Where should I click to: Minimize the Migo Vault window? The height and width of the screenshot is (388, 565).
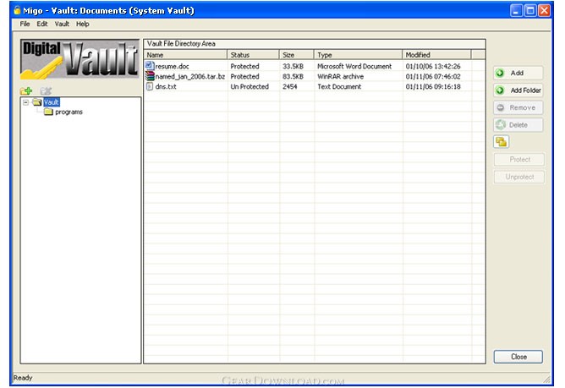516,10
